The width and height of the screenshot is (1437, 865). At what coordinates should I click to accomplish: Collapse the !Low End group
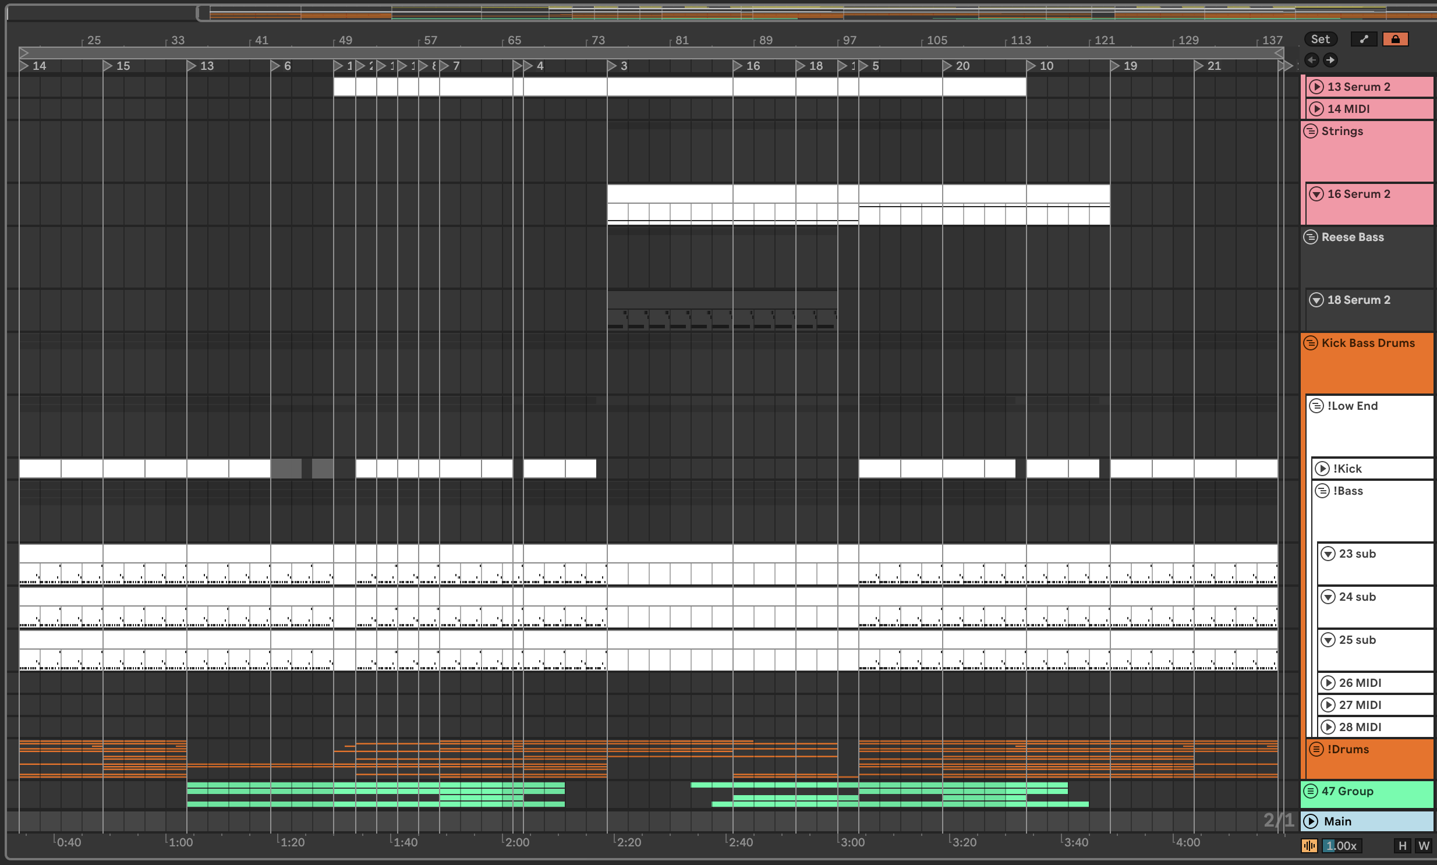pyautogui.click(x=1316, y=406)
